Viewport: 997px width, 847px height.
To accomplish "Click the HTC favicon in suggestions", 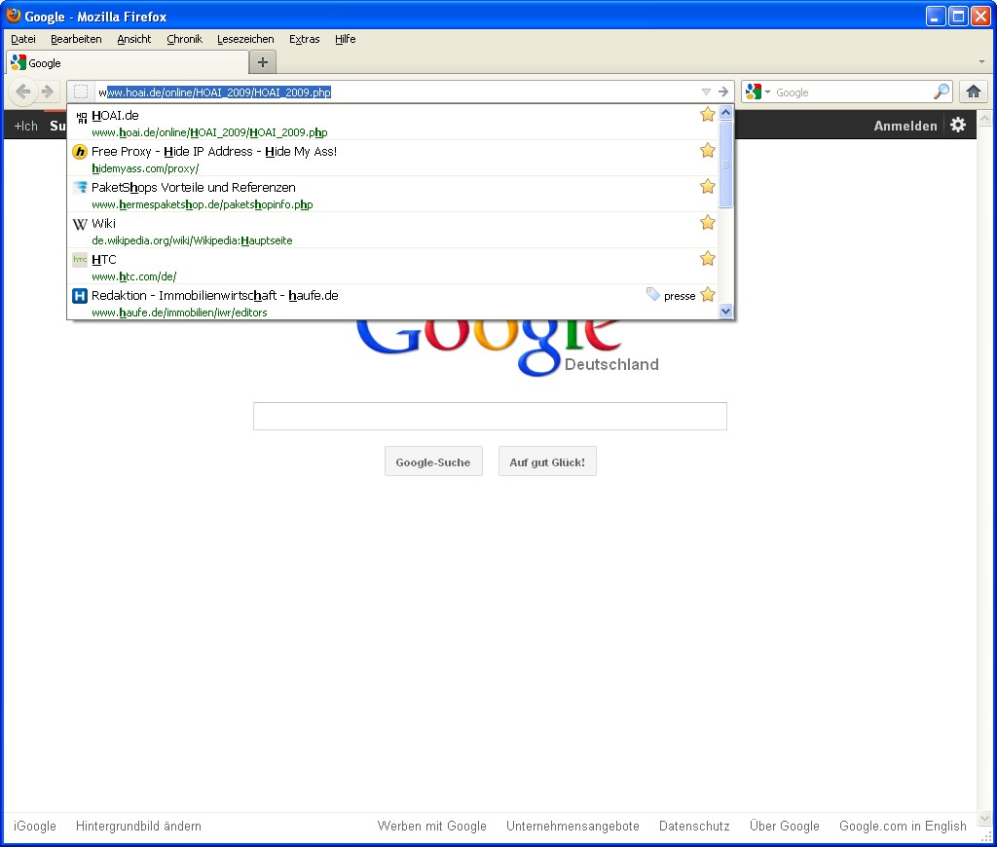I will [80, 259].
